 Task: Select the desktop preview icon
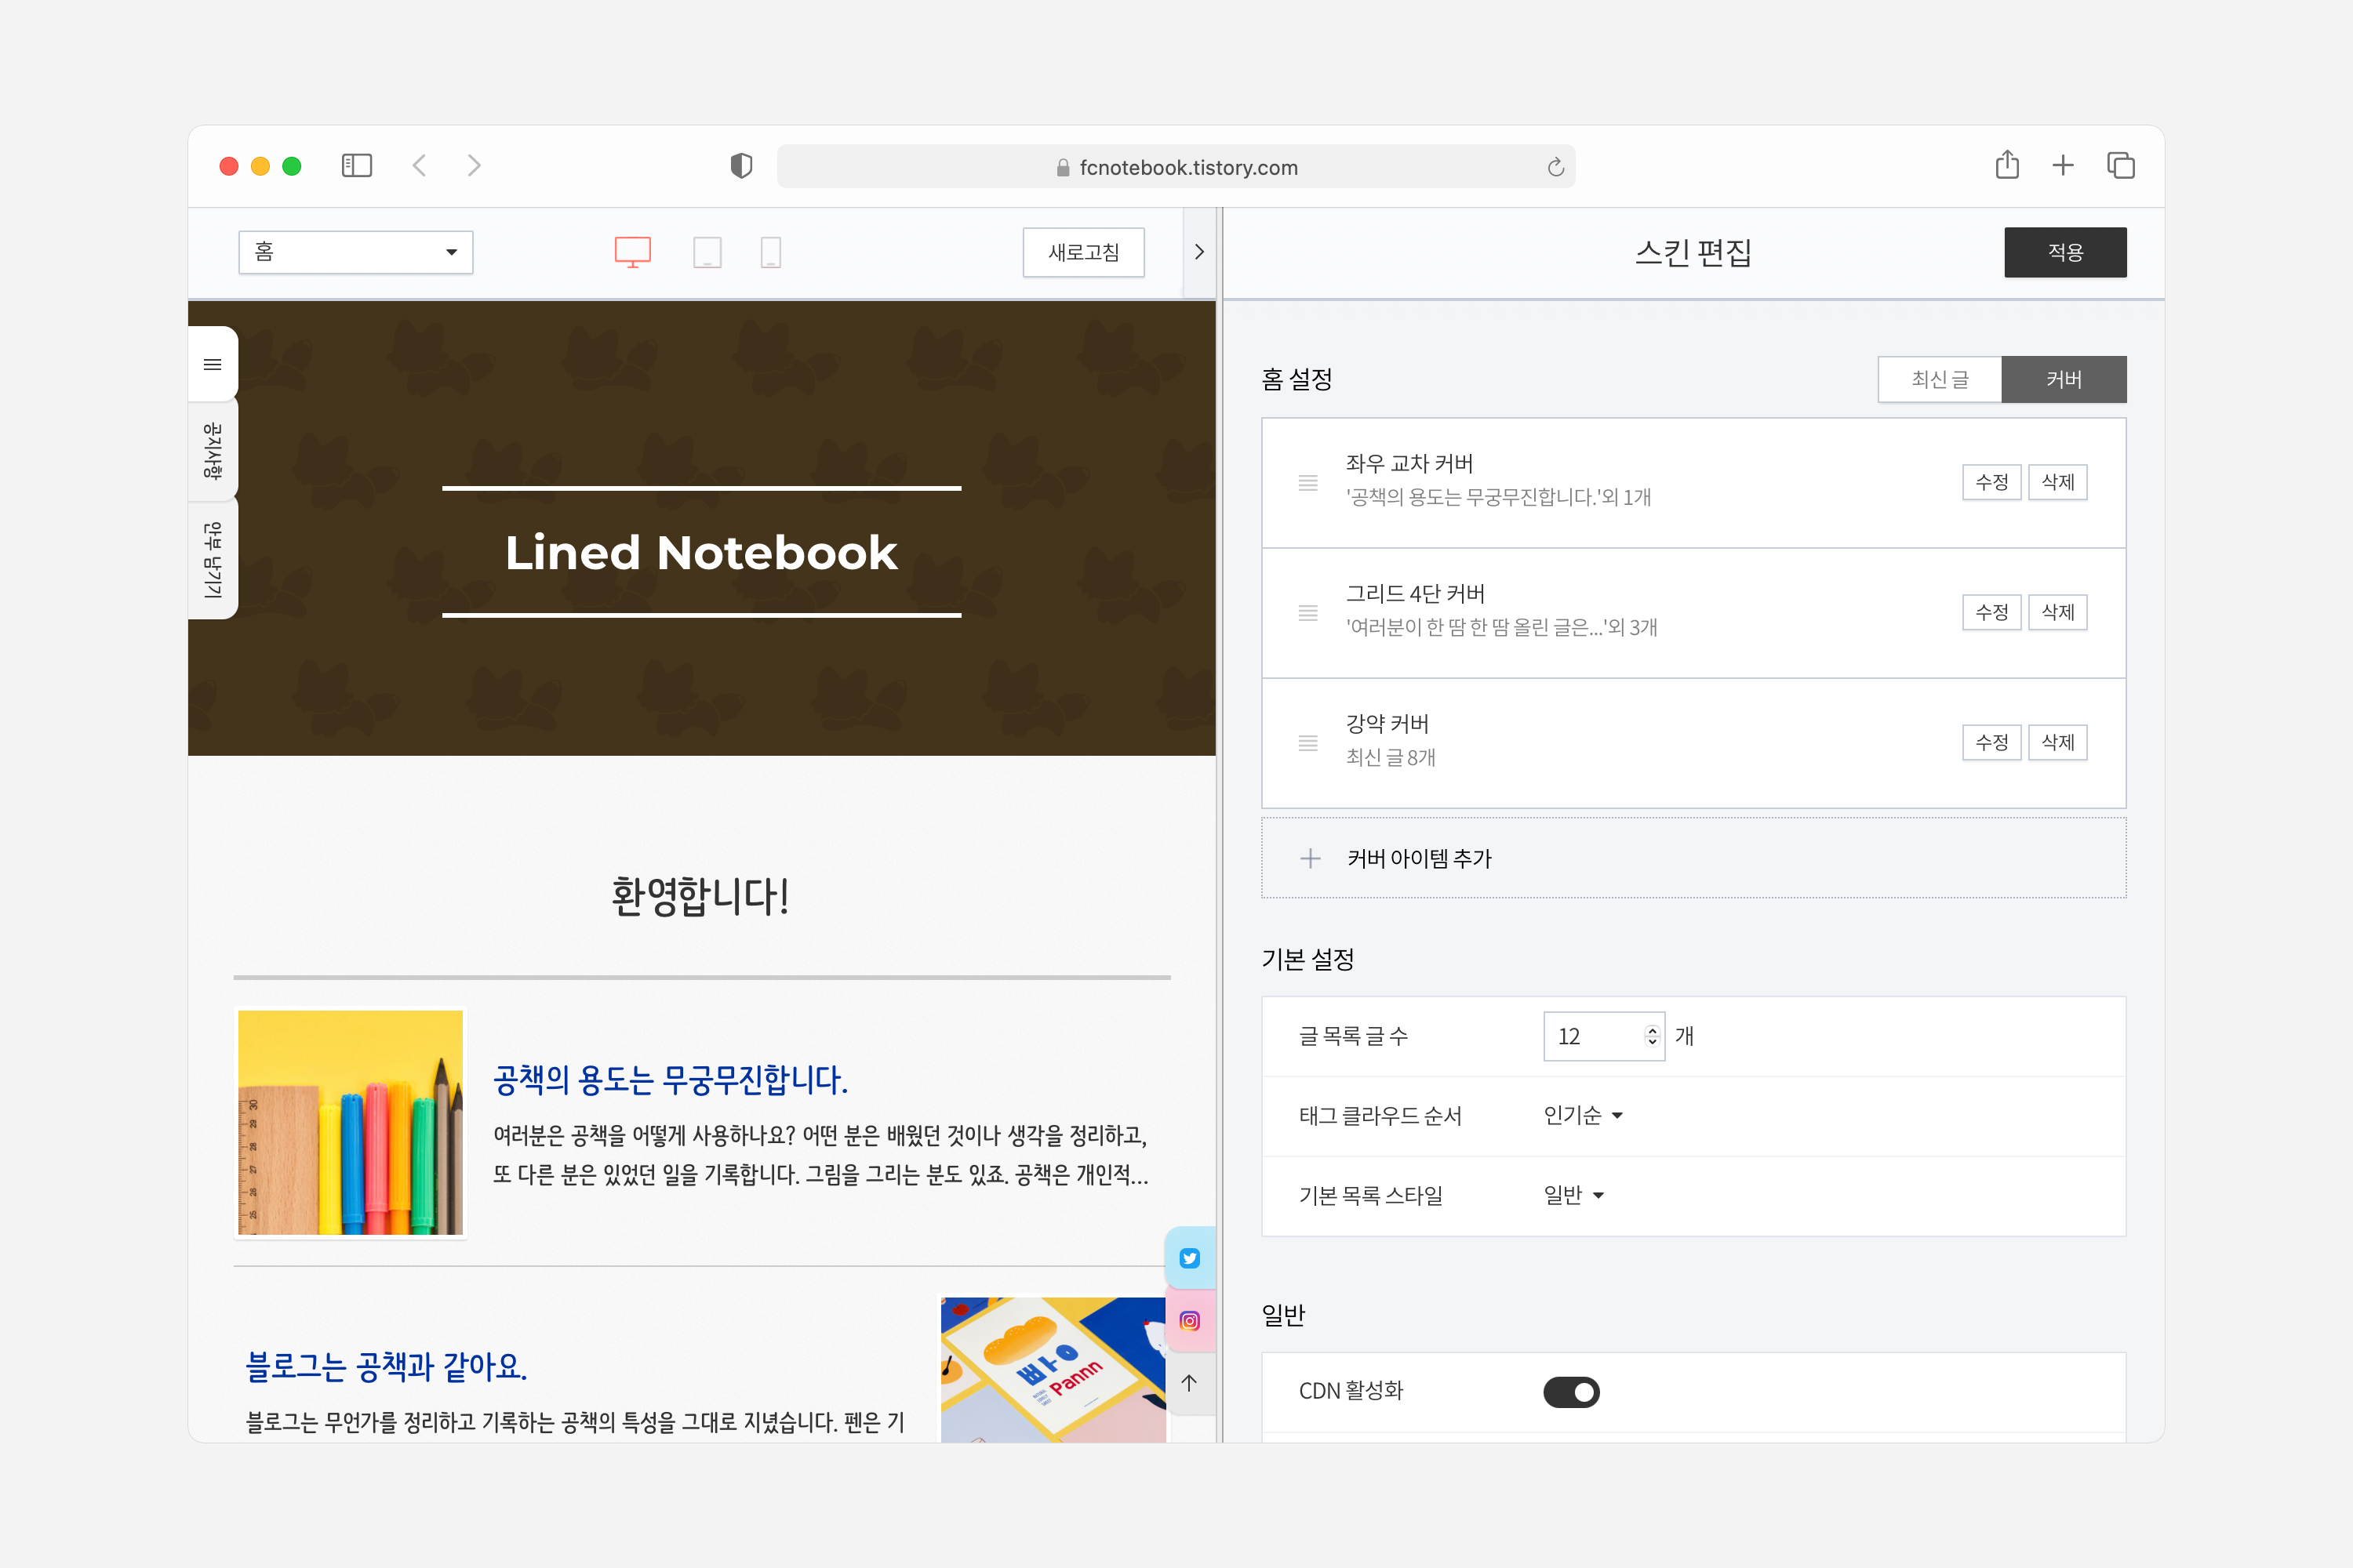(x=632, y=252)
